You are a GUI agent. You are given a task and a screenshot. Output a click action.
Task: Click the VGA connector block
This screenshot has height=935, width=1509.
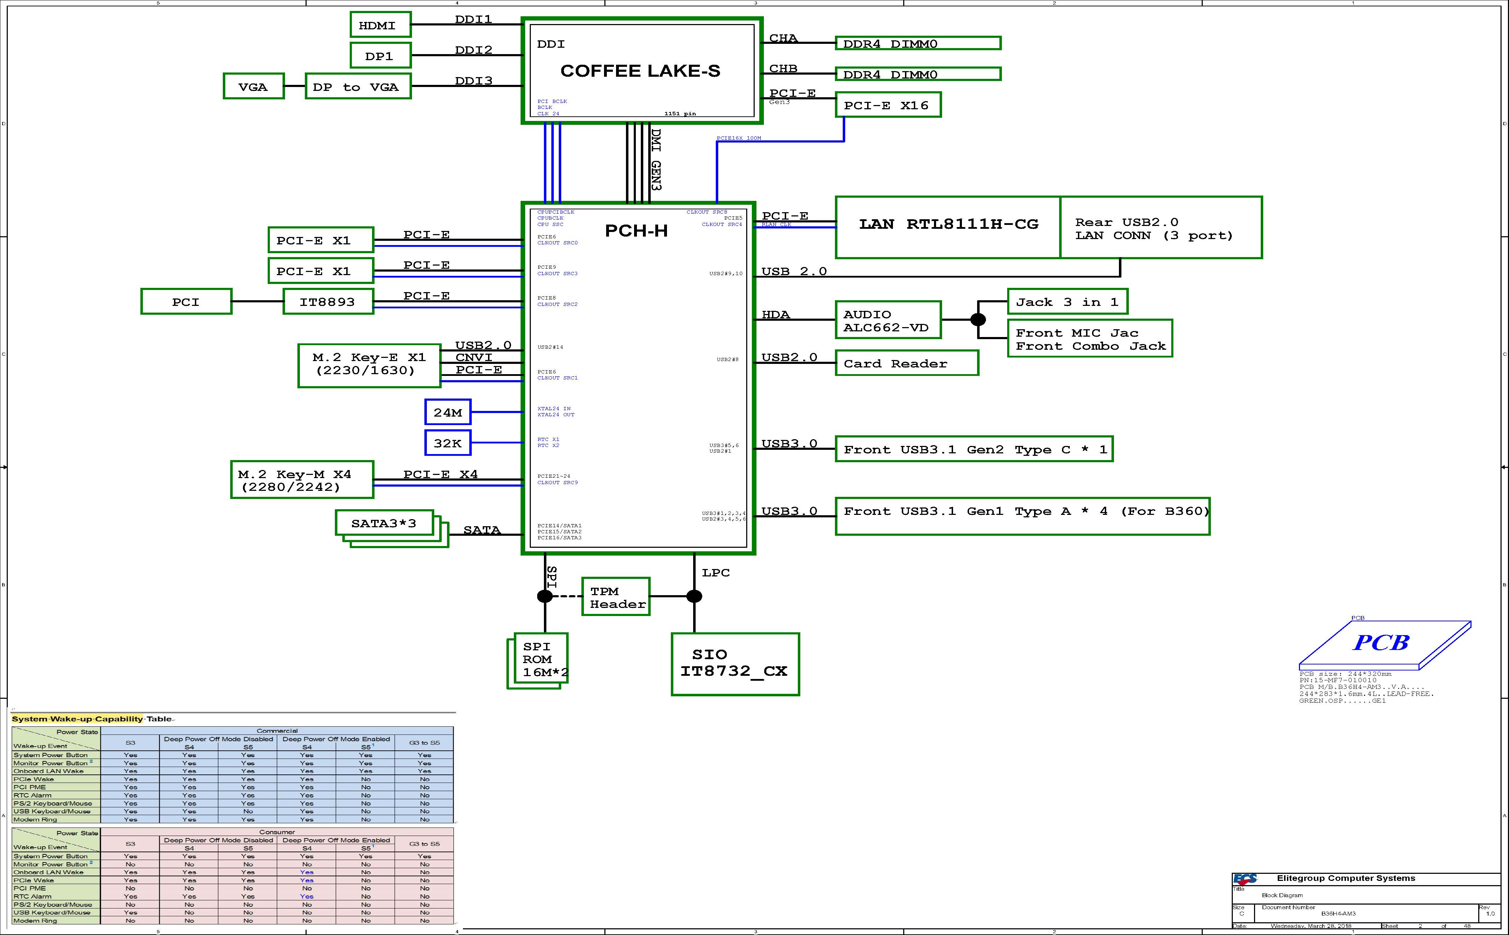pos(254,87)
